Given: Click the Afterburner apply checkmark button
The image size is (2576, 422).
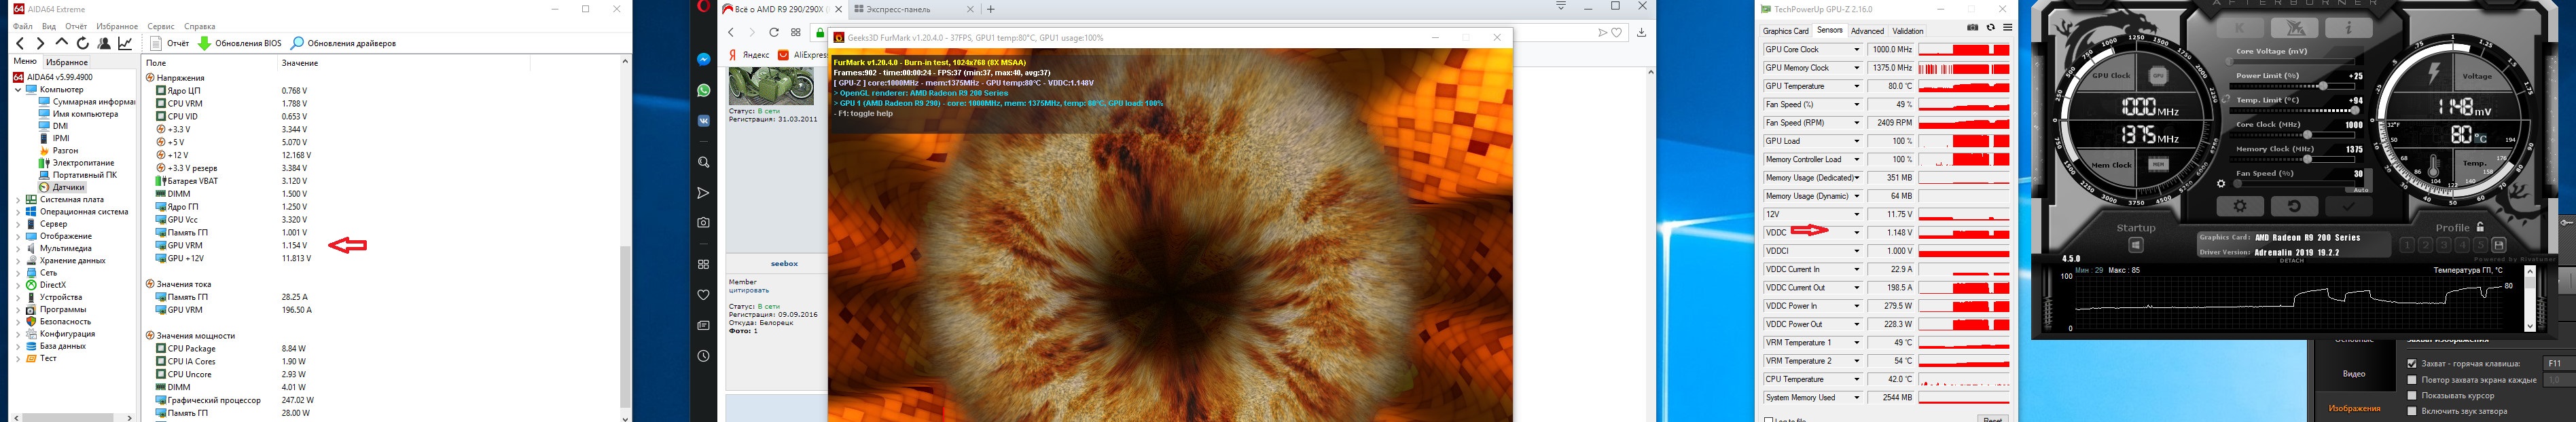Looking at the screenshot, I should (2348, 206).
